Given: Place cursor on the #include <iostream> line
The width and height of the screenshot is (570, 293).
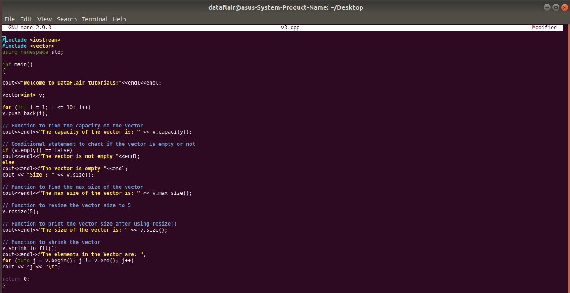Looking at the screenshot, I should (x=31, y=39).
